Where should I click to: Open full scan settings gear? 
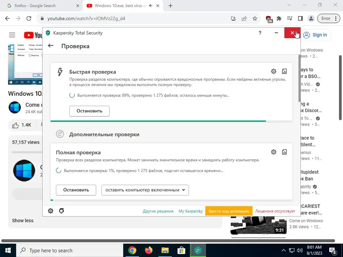(x=274, y=152)
